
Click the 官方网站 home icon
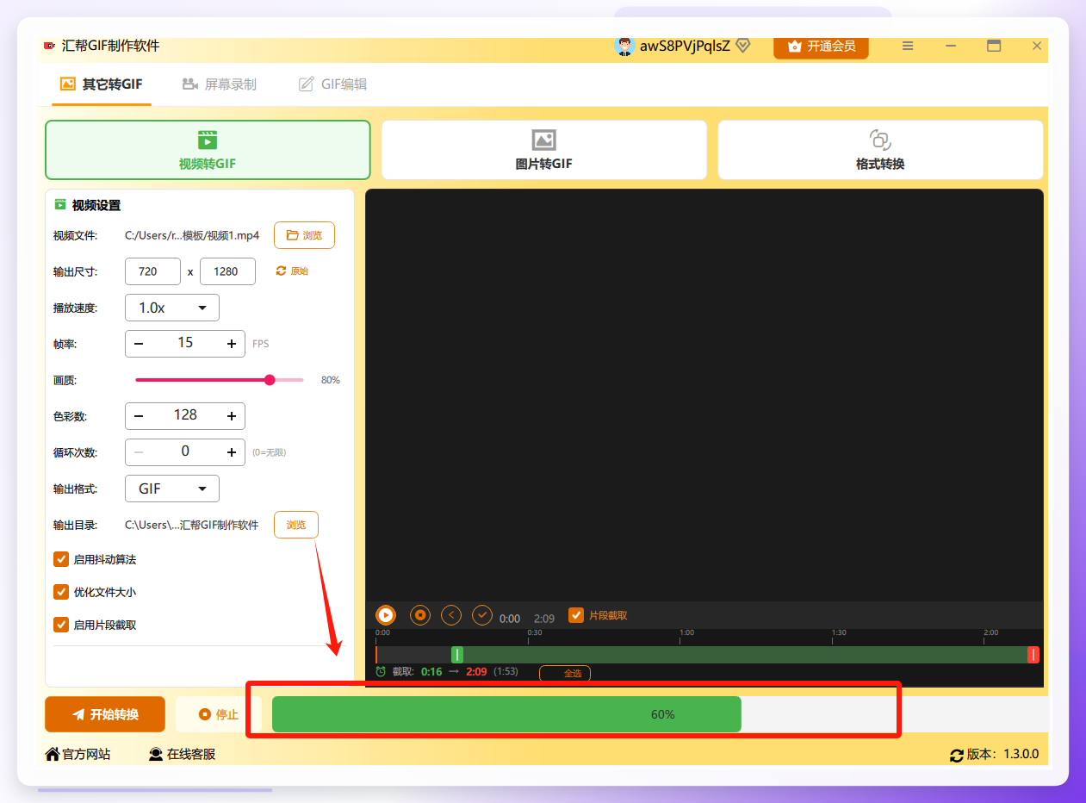pos(53,754)
